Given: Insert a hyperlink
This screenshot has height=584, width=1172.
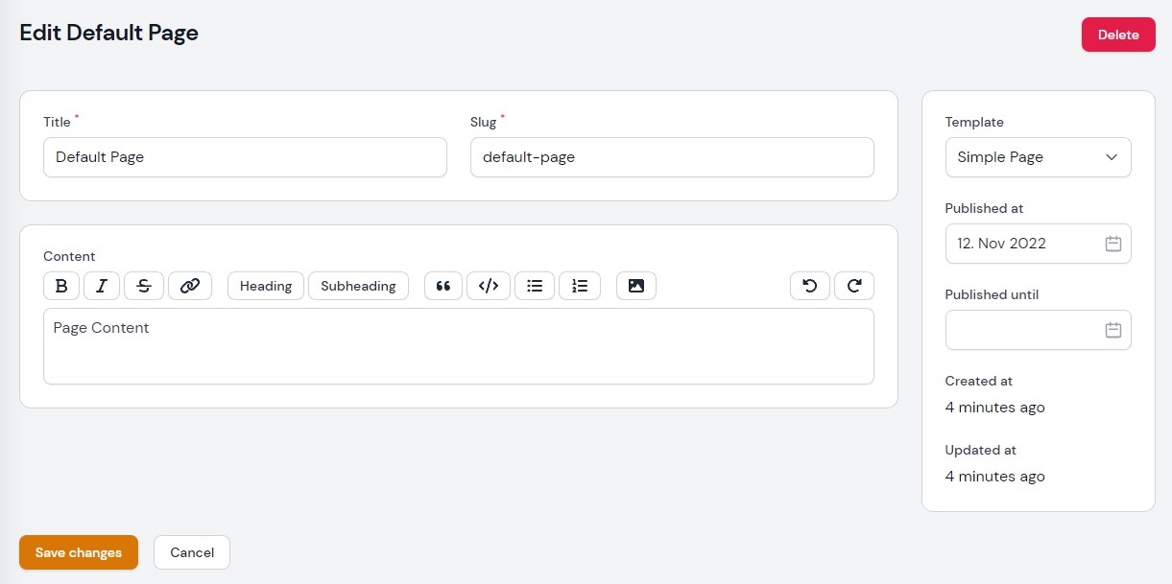Looking at the screenshot, I should pos(190,286).
